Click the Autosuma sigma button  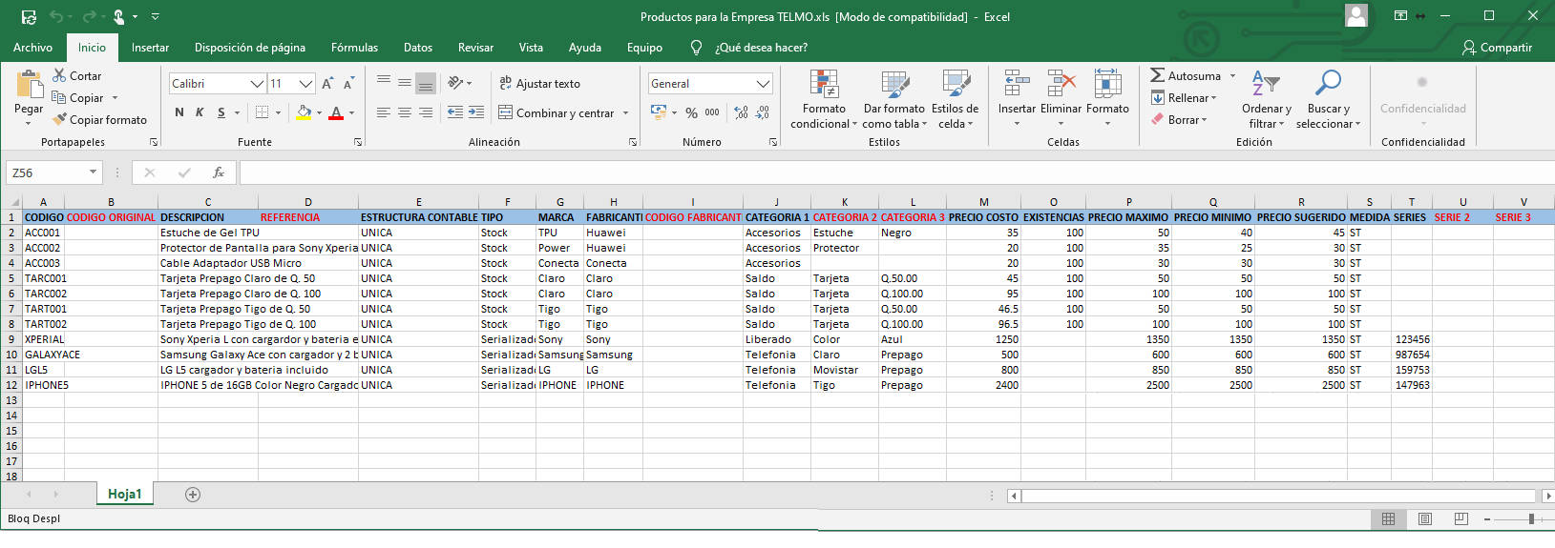tap(1186, 75)
